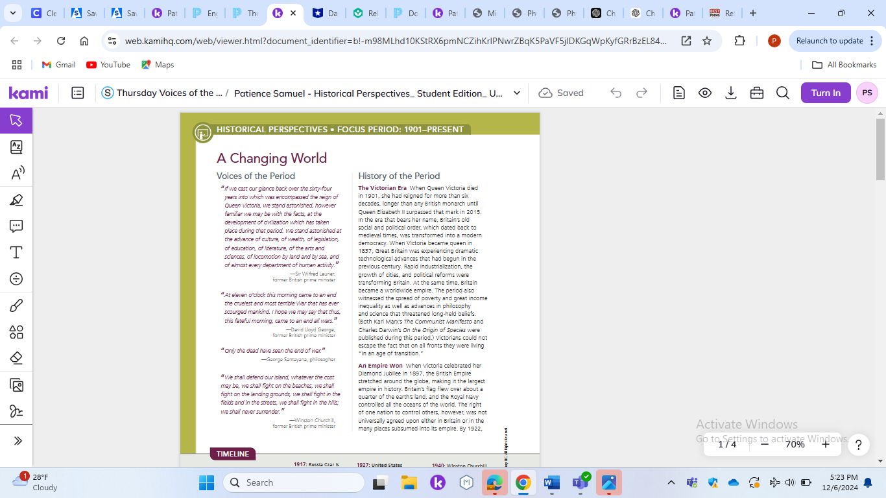Image resolution: width=886 pixels, height=498 pixels.
Task: Show hidden system tray icons
Action: (x=671, y=482)
